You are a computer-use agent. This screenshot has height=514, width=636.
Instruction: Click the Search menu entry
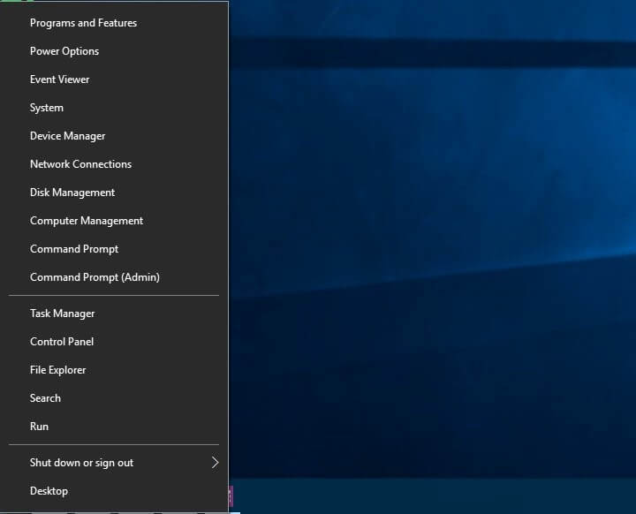[45, 398]
